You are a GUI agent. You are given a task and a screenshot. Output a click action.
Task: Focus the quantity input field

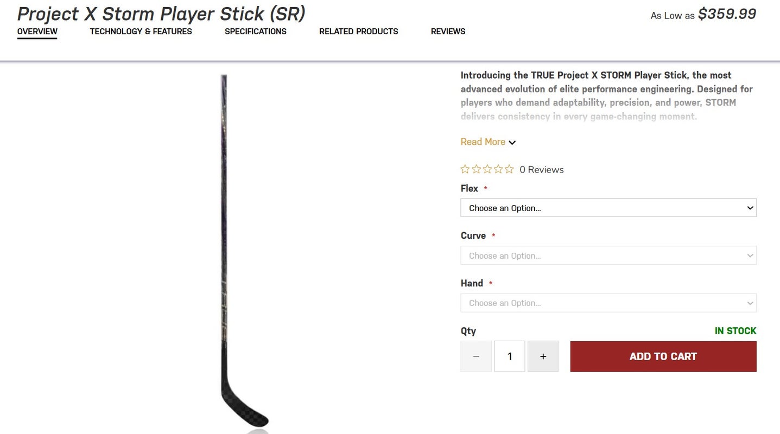(510, 356)
